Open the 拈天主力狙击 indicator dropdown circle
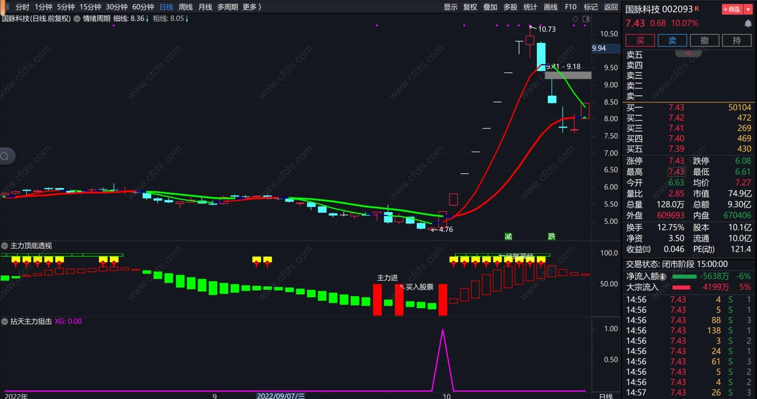757x399 pixels. 5,321
